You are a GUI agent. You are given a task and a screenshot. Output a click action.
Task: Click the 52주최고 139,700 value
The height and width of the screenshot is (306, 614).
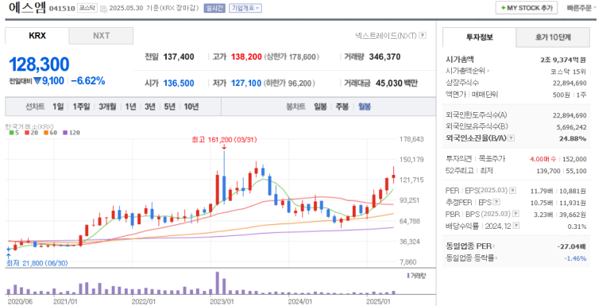click(548, 170)
